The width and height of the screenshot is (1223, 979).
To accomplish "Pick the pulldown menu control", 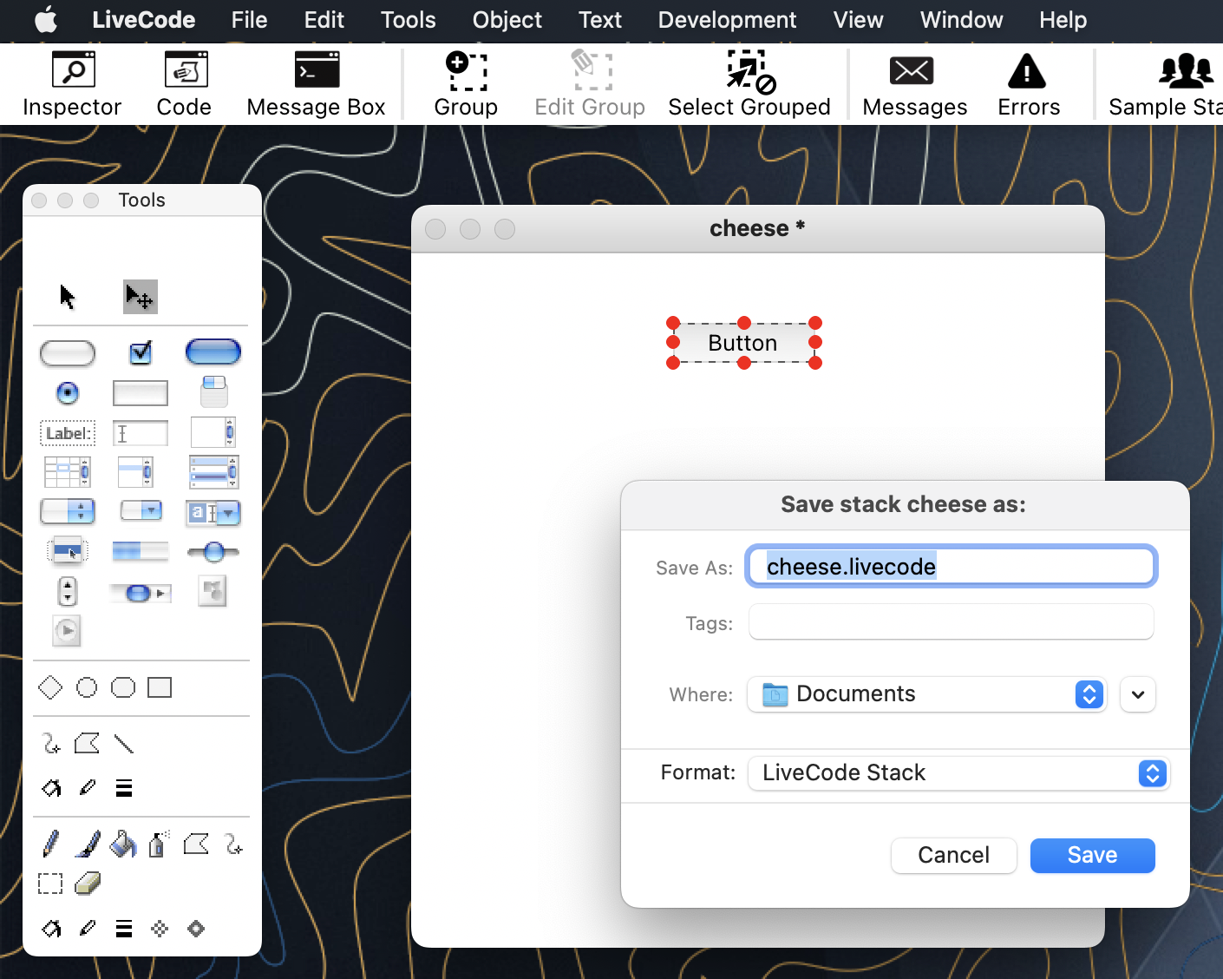I will [x=141, y=510].
